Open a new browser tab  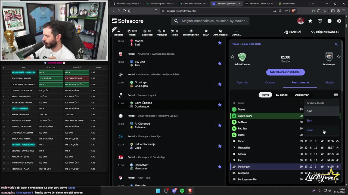pyautogui.click(x=313, y=4)
